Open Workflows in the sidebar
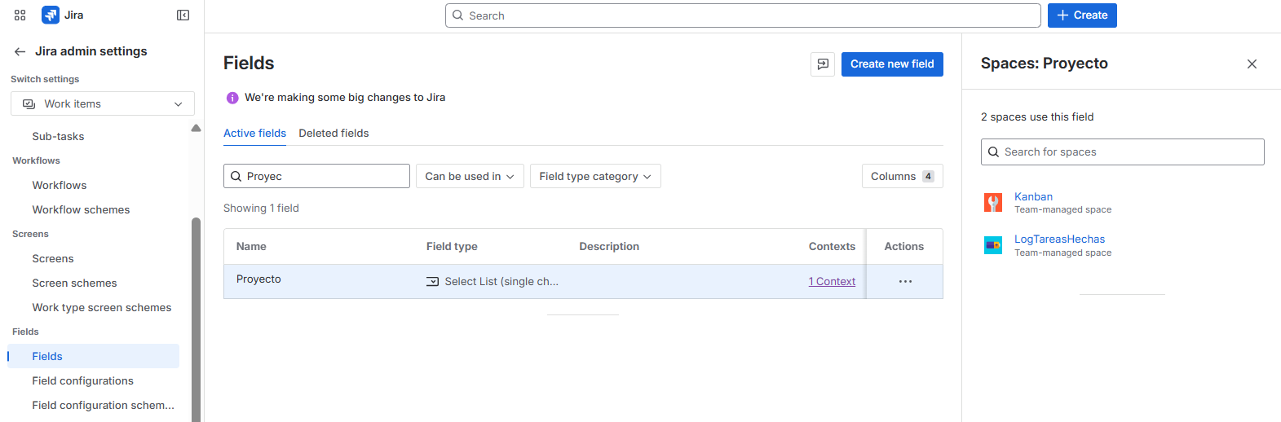 pos(60,185)
